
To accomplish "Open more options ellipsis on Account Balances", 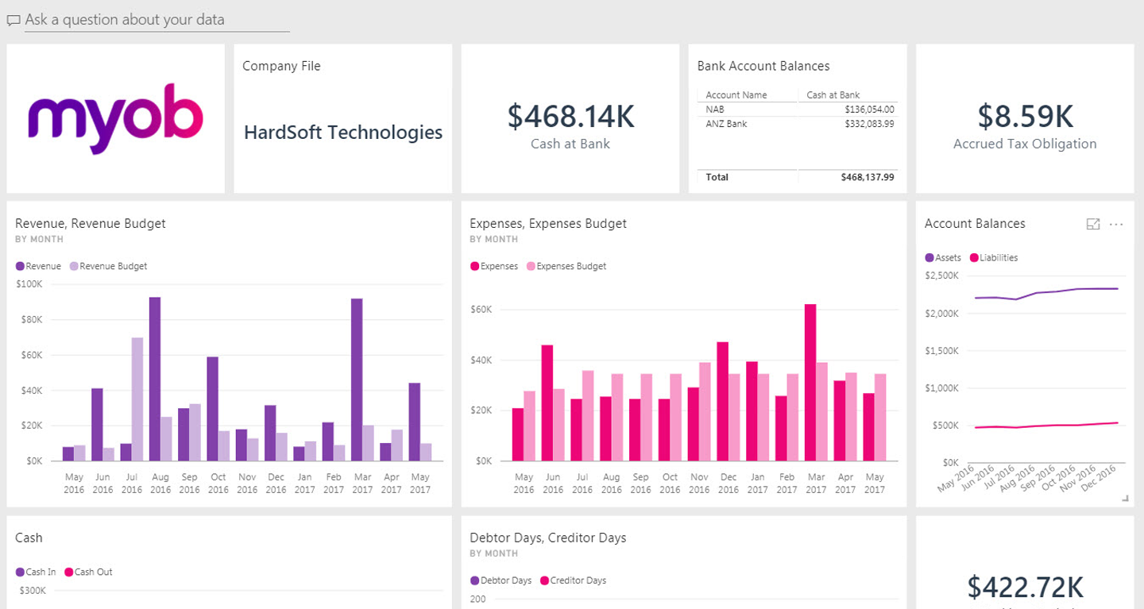I will 1116,225.
